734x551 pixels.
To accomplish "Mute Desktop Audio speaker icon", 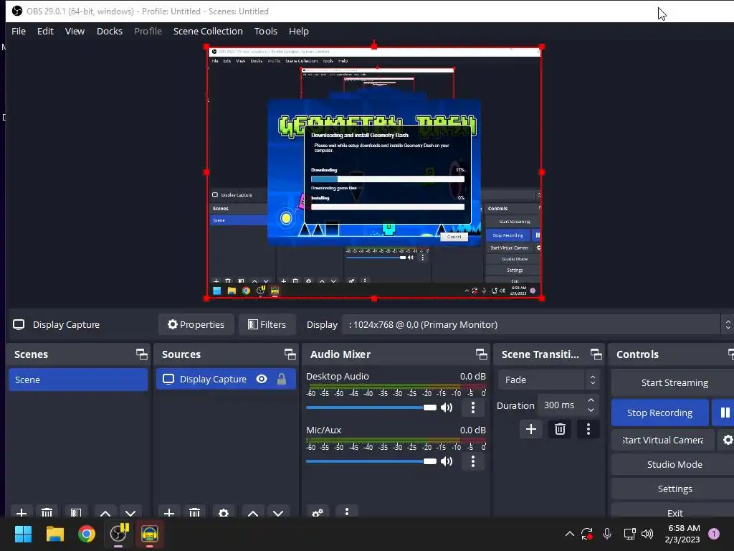I will [447, 408].
